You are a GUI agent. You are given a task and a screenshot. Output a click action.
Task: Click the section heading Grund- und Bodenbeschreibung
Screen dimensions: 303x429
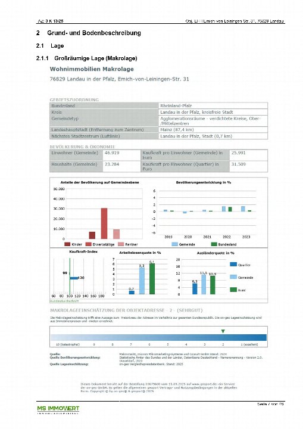94,33
